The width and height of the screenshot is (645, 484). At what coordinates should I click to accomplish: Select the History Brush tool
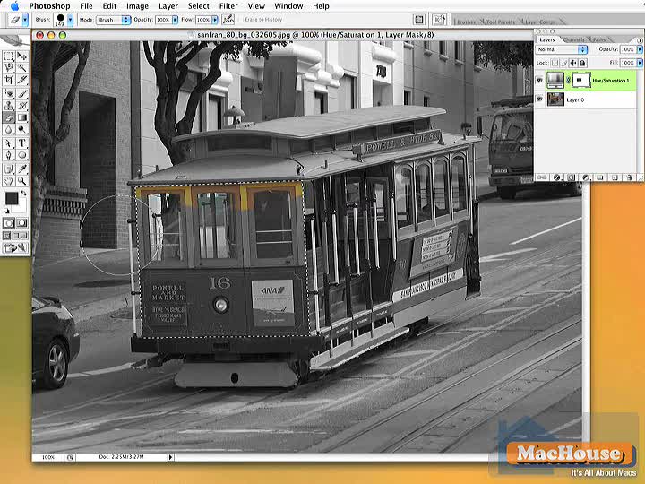click(x=21, y=106)
